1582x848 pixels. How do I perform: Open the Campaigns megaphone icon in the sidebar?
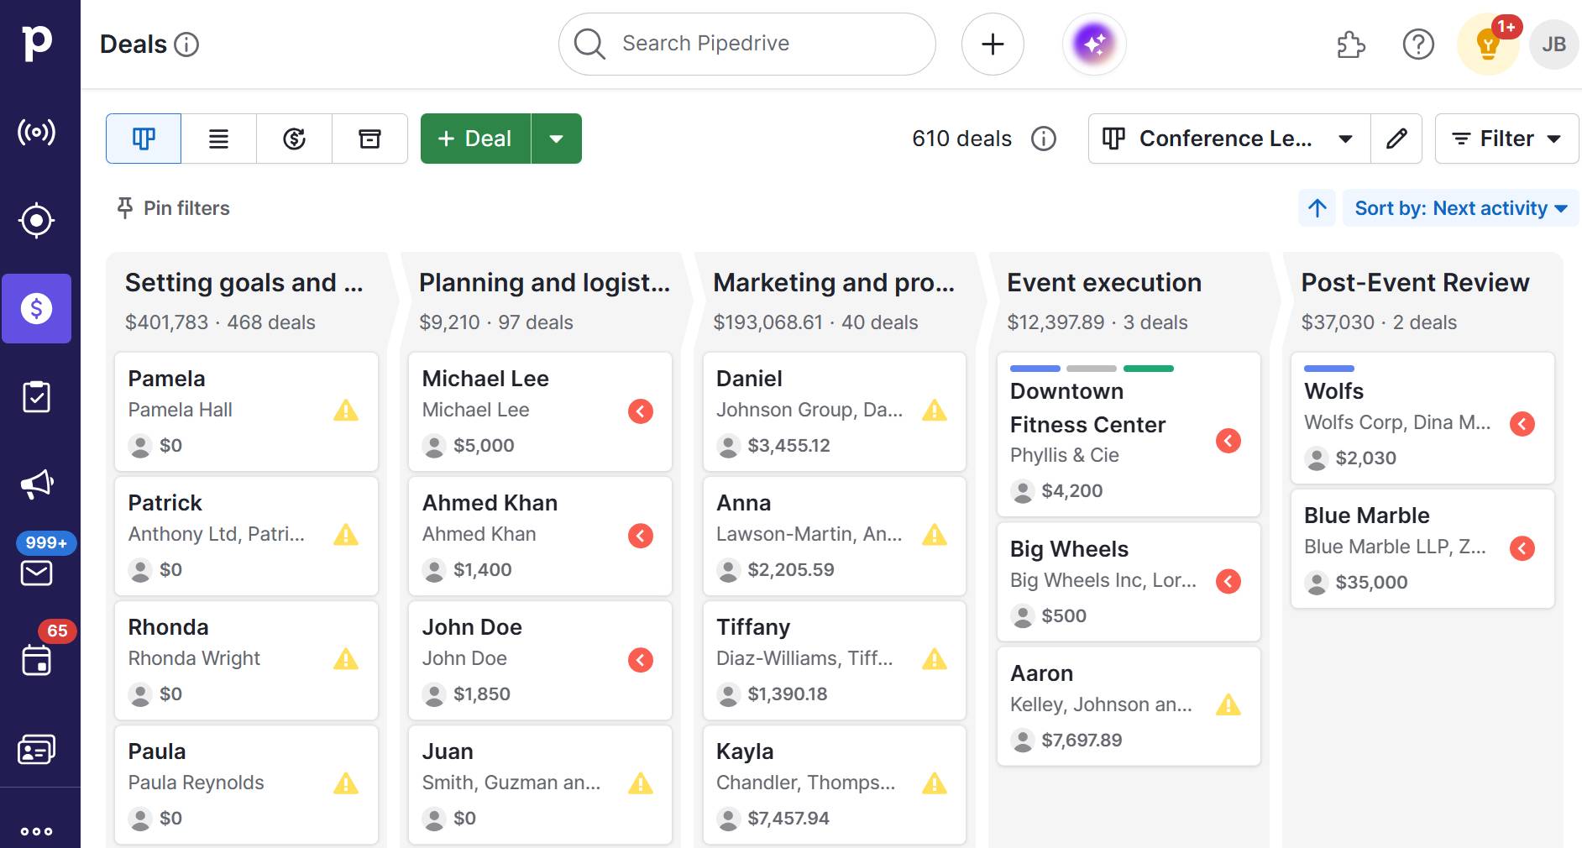tap(37, 484)
